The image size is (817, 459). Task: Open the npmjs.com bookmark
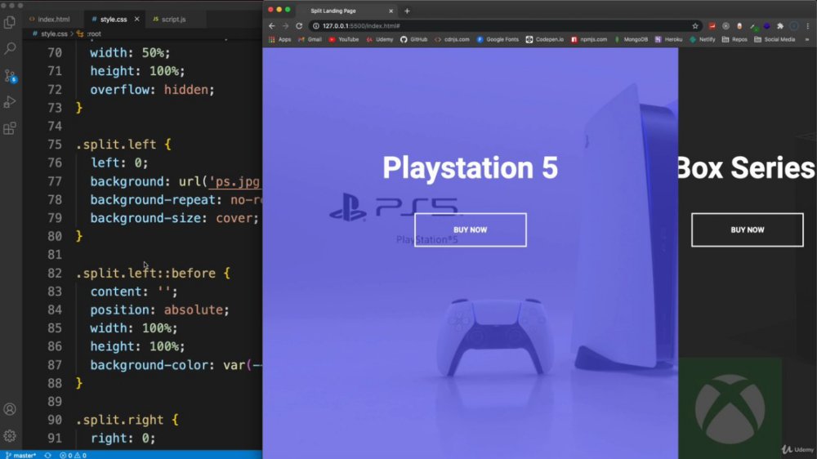coord(589,39)
